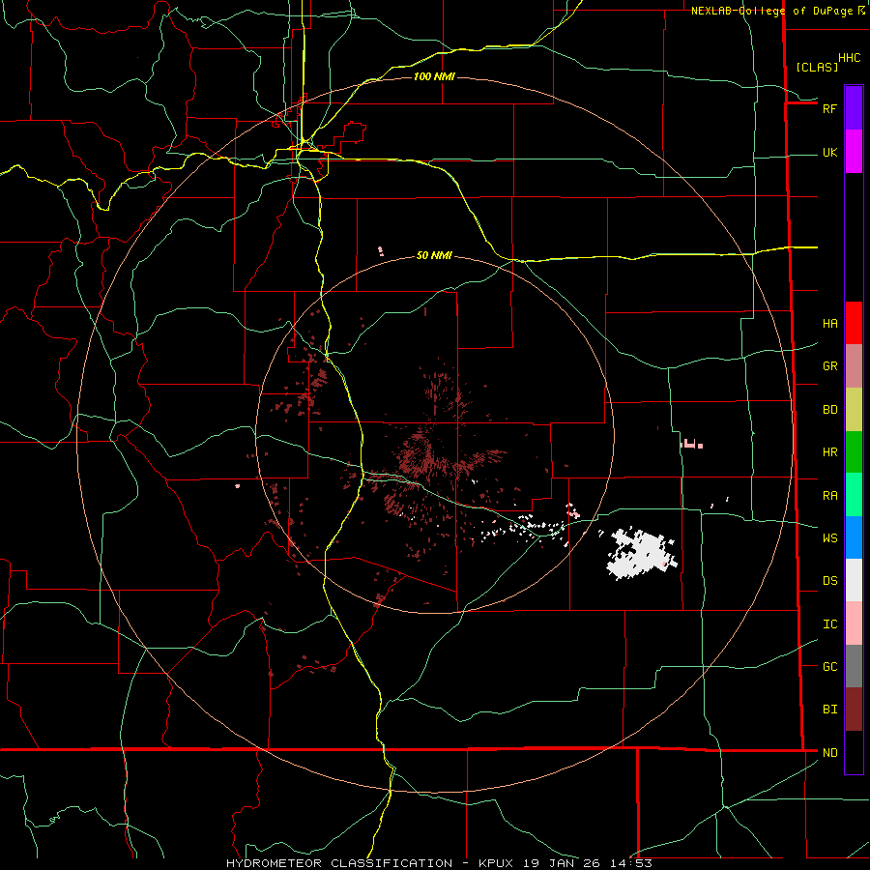Click the BD legend label
This screenshot has height=870, width=870.
click(829, 410)
